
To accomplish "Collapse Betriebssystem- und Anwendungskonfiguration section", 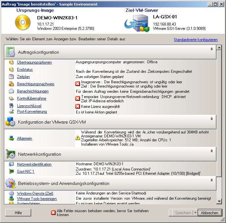I will pos(212,180).
